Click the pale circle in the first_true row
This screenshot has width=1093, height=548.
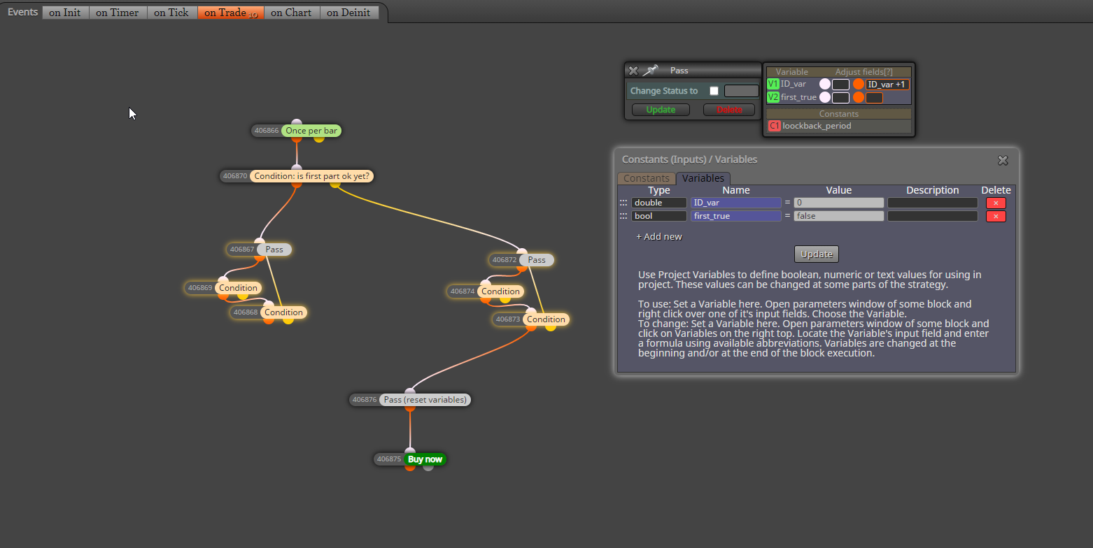tap(825, 97)
